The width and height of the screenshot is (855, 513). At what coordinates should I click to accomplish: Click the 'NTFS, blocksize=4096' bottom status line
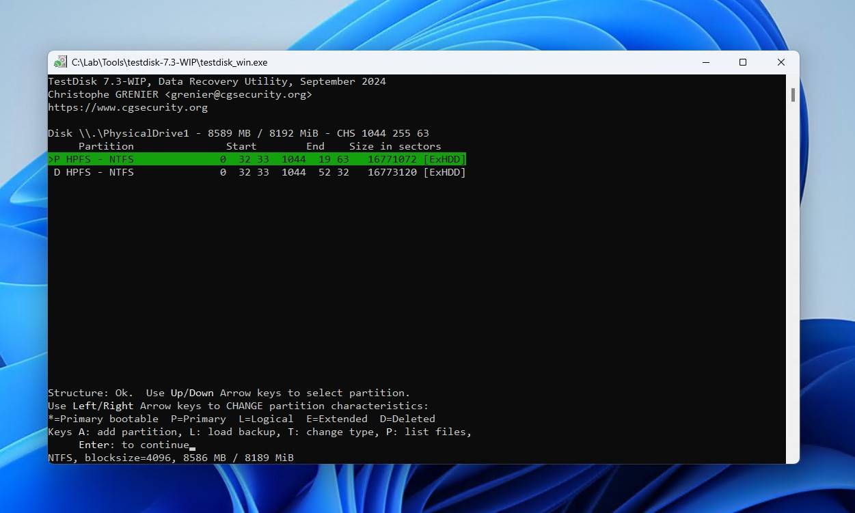click(x=171, y=458)
